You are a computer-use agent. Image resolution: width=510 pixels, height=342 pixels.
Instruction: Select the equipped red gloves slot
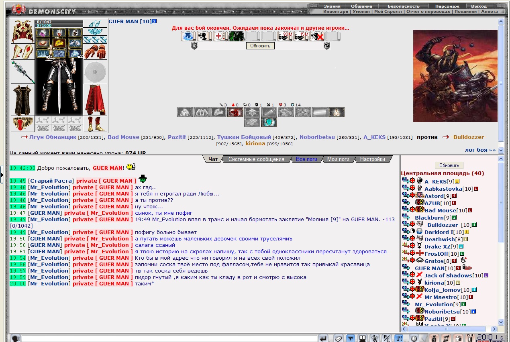(x=95, y=52)
